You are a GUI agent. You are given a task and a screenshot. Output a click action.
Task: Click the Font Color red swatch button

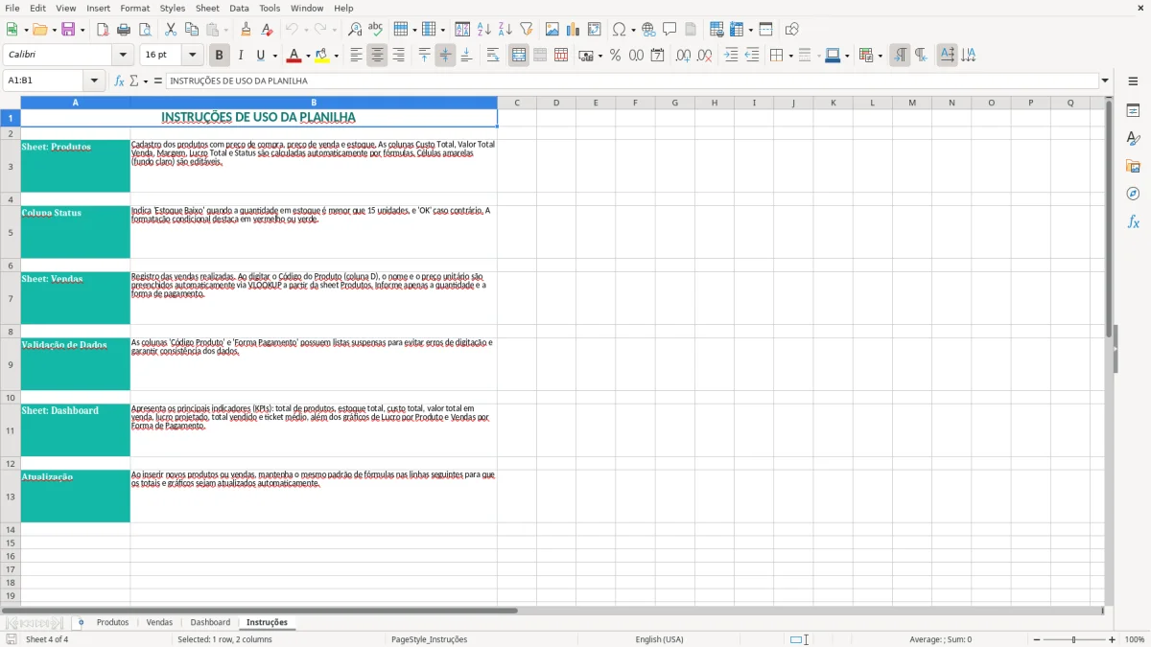294,56
